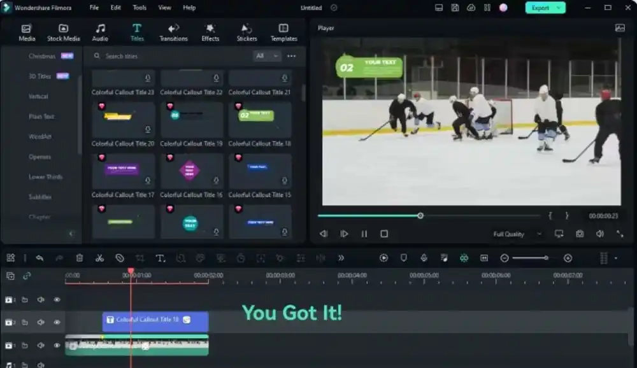Click the player volume speaker icon

tap(599, 234)
